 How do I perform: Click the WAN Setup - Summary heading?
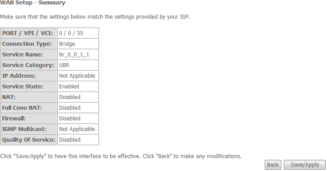point(32,3)
